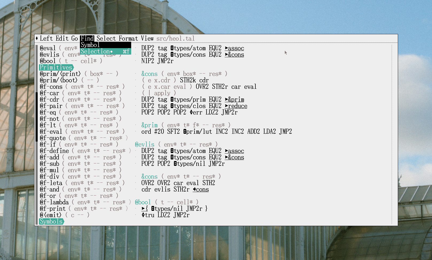Click the #20 literal in code
This screenshot has width=432, height=260.
159,132
